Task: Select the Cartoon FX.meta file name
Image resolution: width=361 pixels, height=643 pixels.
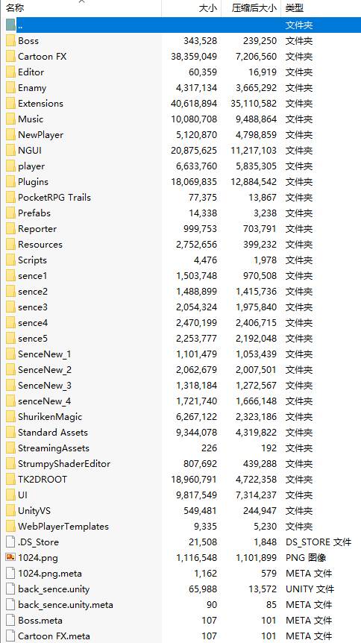Action: tap(54, 636)
